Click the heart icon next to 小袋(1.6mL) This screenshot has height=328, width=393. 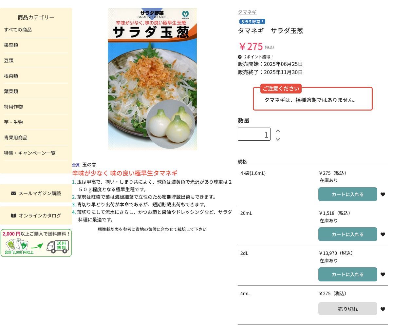383,194
